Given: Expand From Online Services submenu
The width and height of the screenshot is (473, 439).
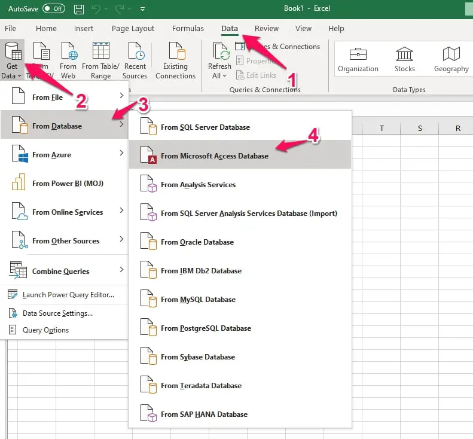Looking at the screenshot, I should tap(65, 212).
